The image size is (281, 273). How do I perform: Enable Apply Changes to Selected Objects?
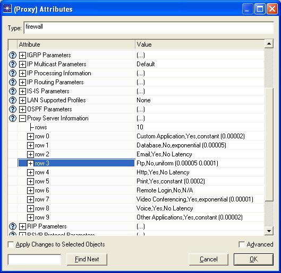(x=11, y=244)
